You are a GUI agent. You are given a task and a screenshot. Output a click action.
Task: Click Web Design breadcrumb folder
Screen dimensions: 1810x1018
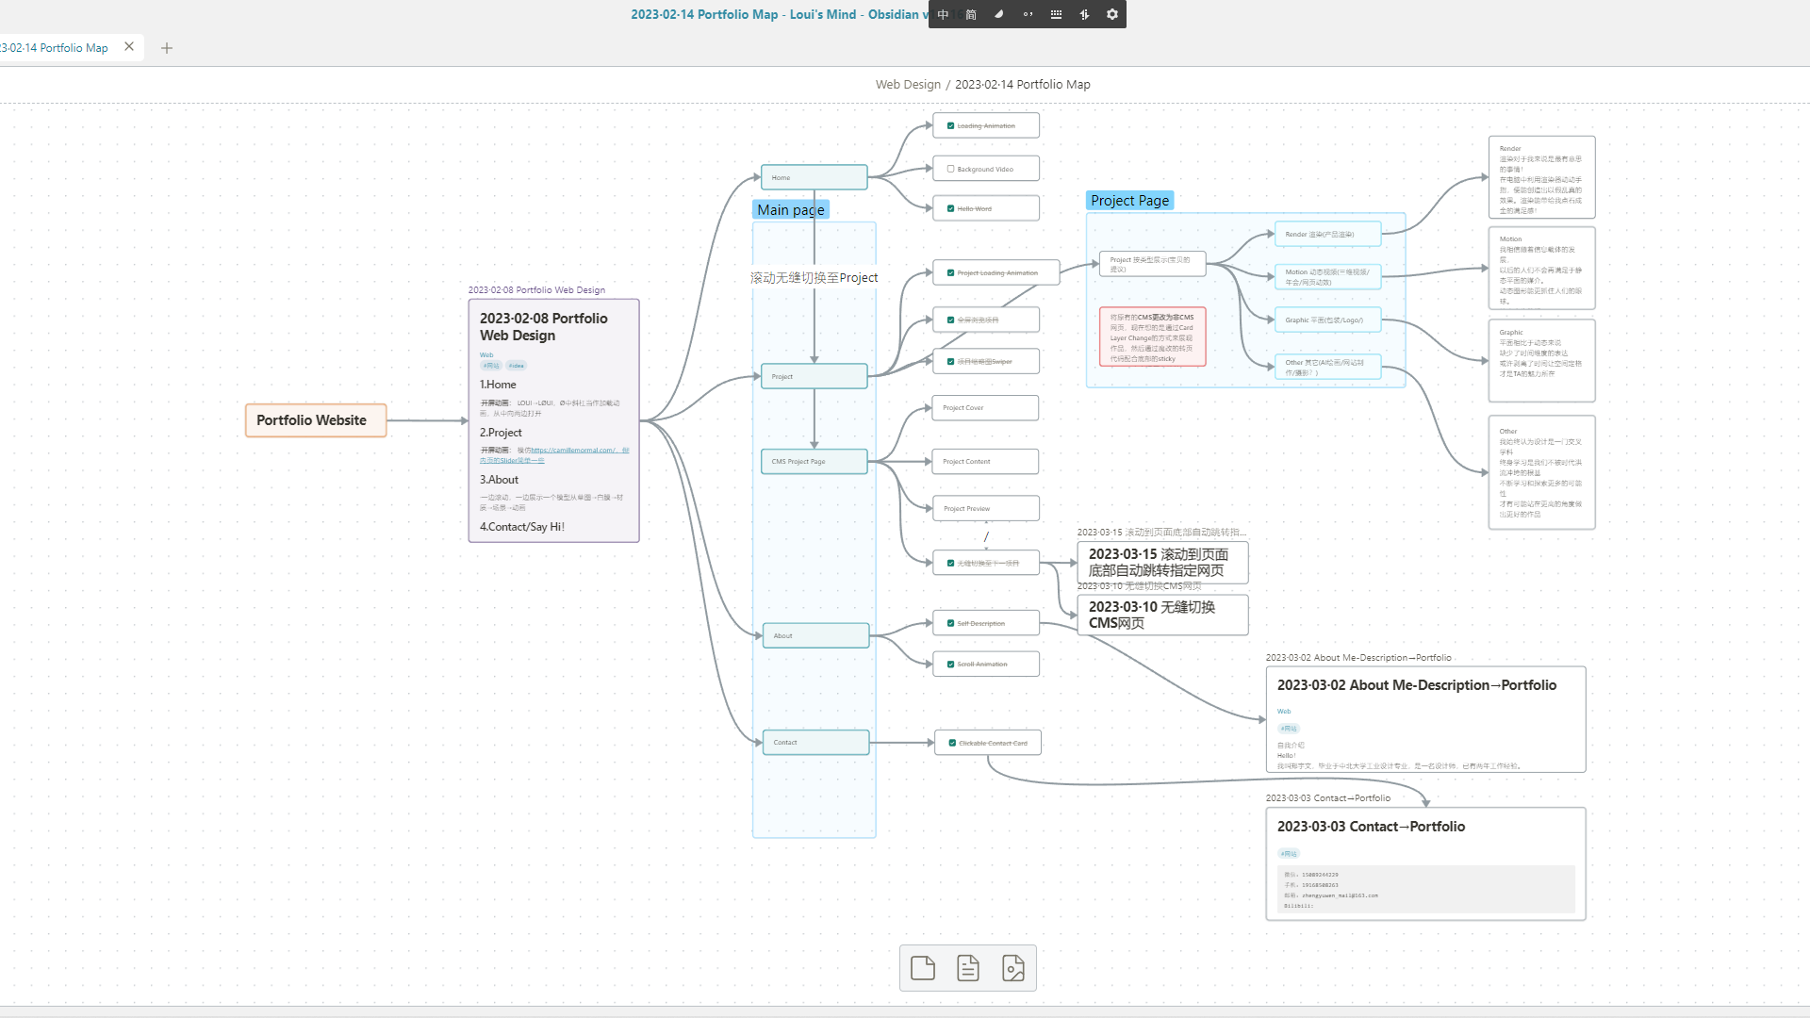(907, 84)
